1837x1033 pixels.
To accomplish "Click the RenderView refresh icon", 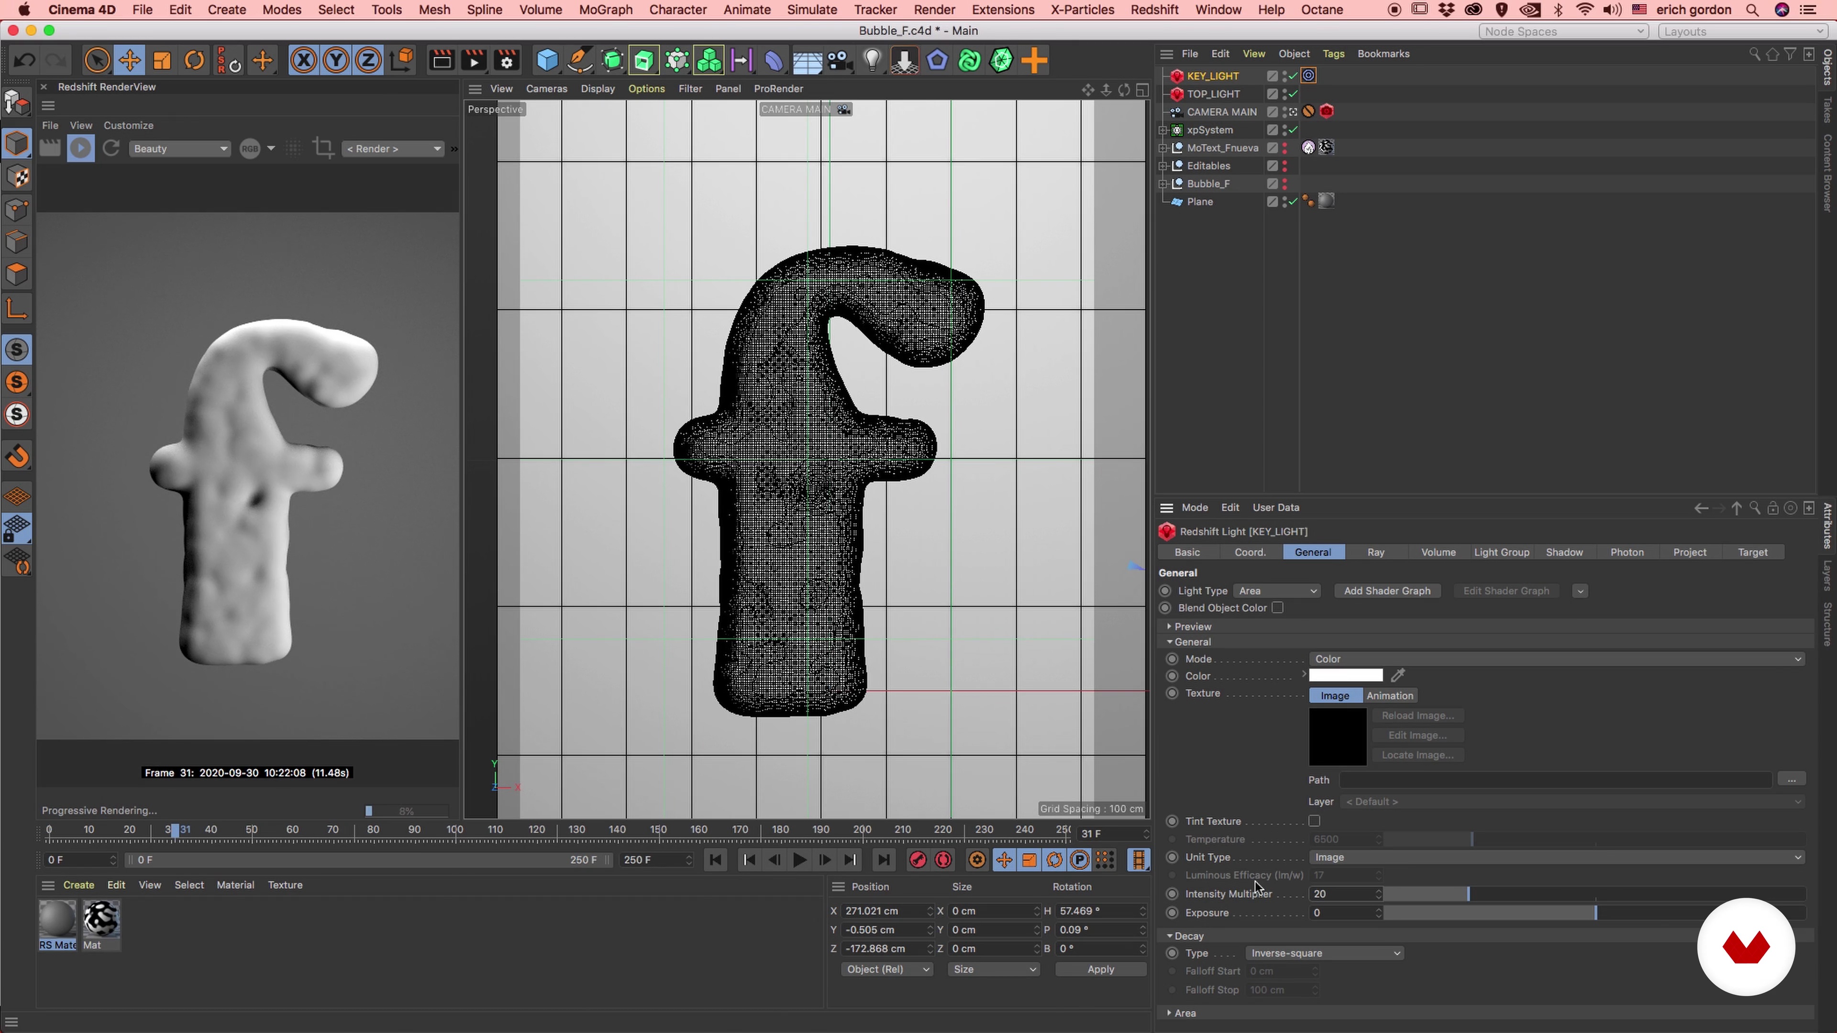I will pos(111,148).
